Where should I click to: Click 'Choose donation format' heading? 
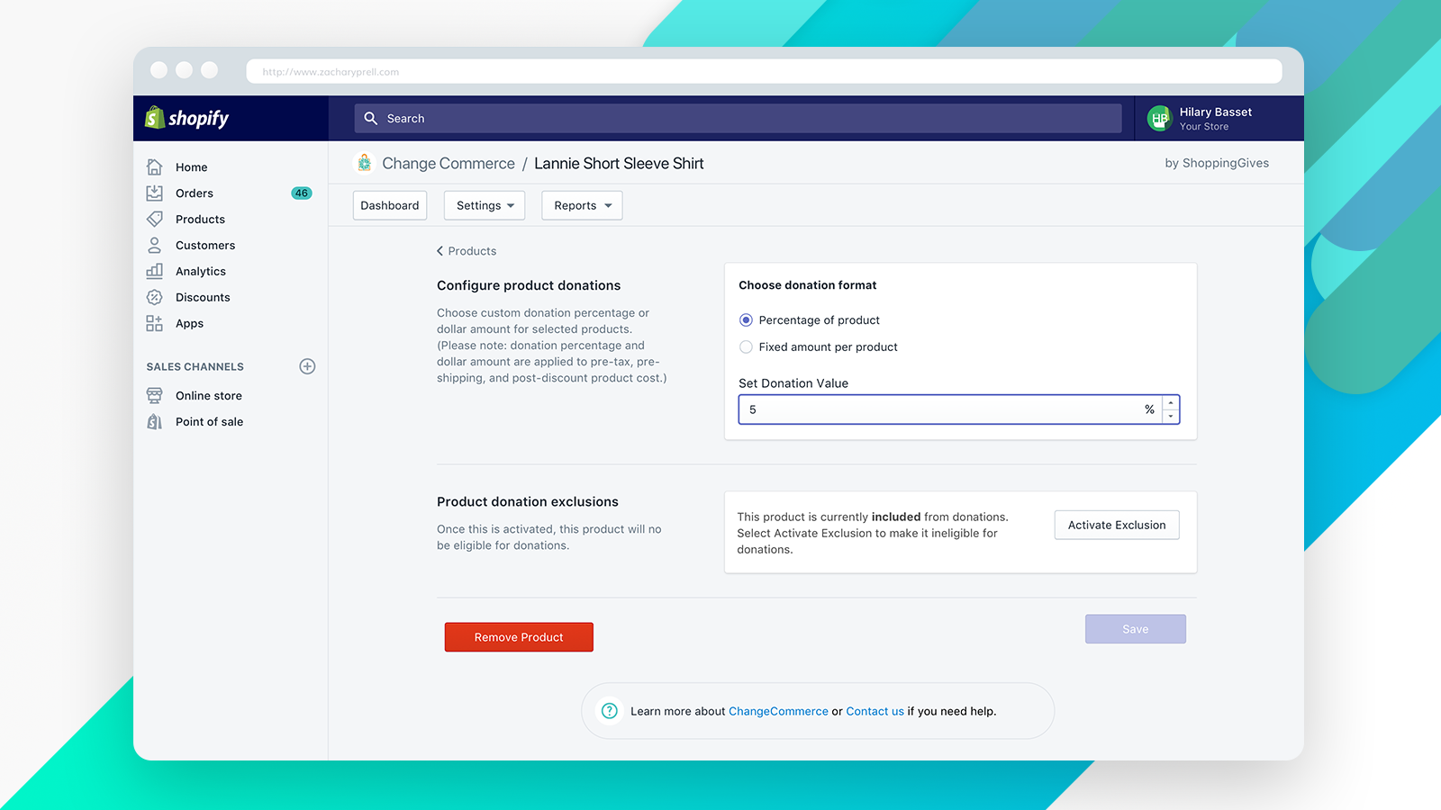tap(808, 285)
